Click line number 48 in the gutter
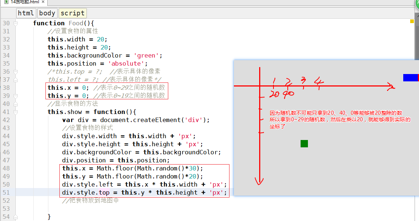The width and height of the screenshot is (419, 221). 6,168
